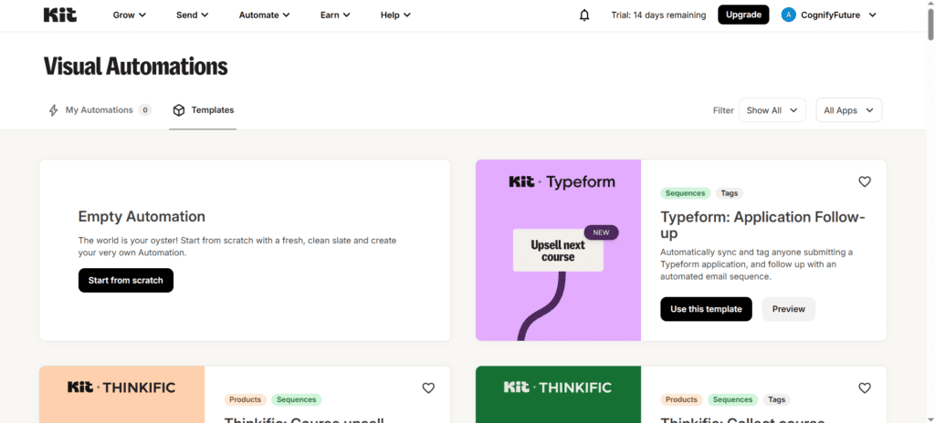Open the notifications bell

pyautogui.click(x=584, y=15)
